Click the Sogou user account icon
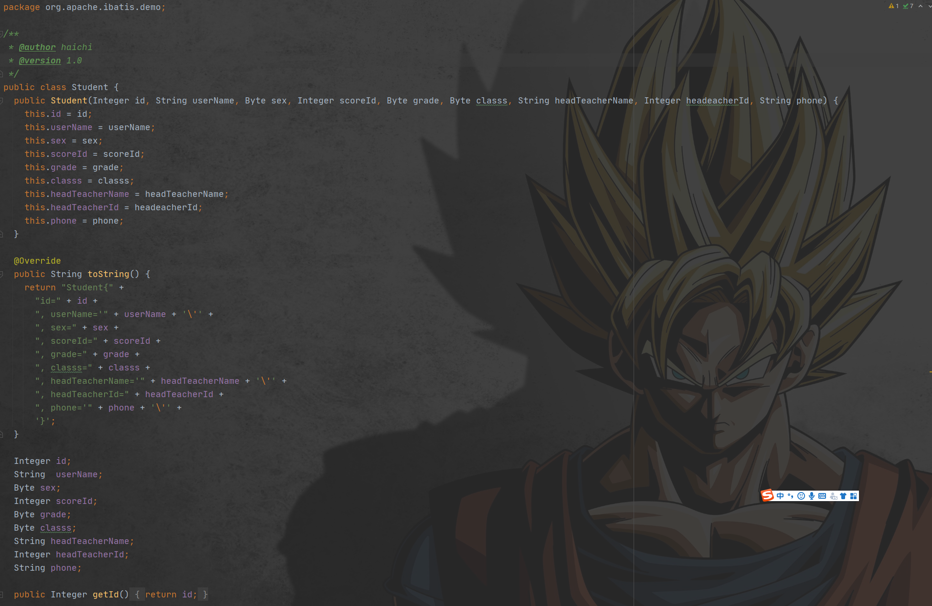This screenshot has height=606, width=932. coord(833,496)
